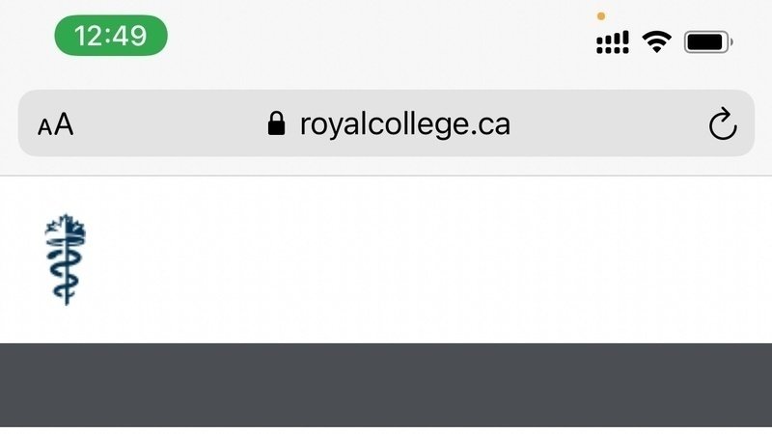This screenshot has height=434, width=772.
Task: Tap the orange microphone indicator dot
Action: (x=600, y=16)
